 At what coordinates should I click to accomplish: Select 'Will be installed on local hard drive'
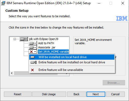click(x=72, y=57)
